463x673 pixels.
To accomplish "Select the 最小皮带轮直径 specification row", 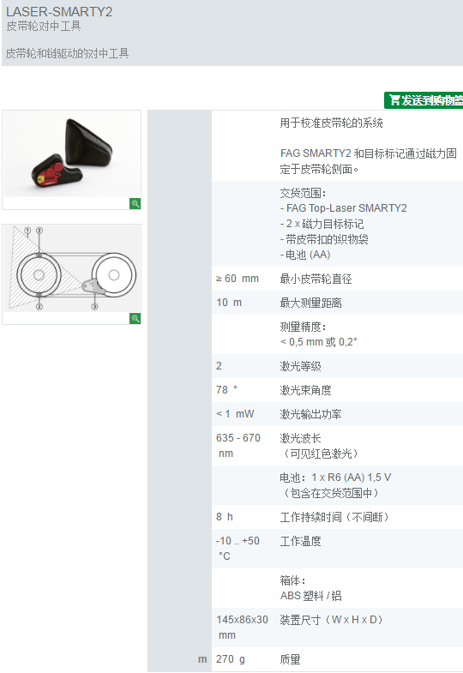I will point(337,279).
